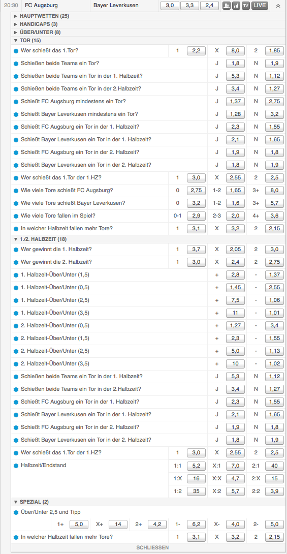Click the TV broadcast icon
The width and height of the screenshot is (287, 554).
pyautogui.click(x=246, y=6)
